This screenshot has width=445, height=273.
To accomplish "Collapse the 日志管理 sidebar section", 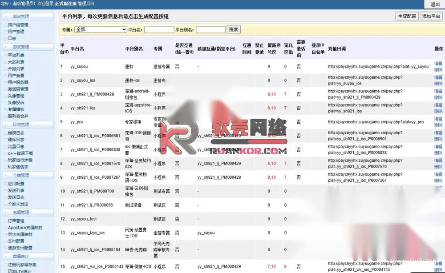I will [28, 124].
